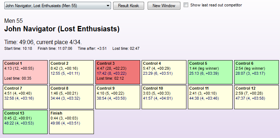Click the Result Kiosk button

(x=128, y=6)
